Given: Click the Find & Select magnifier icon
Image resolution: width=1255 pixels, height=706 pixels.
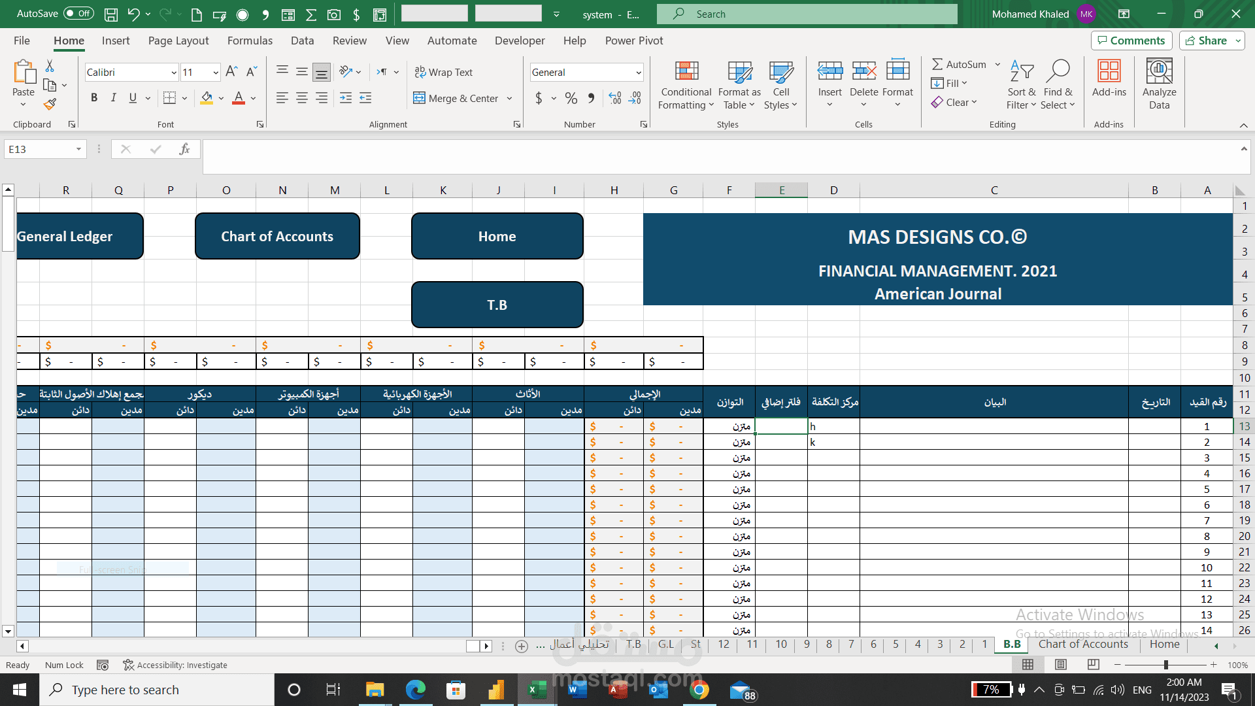Looking at the screenshot, I should (1058, 71).
